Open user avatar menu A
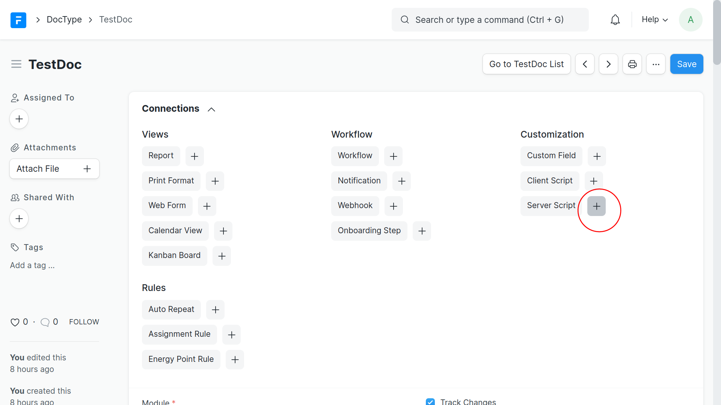The width and height of the screenshot is (721, 405). [690, 20]
